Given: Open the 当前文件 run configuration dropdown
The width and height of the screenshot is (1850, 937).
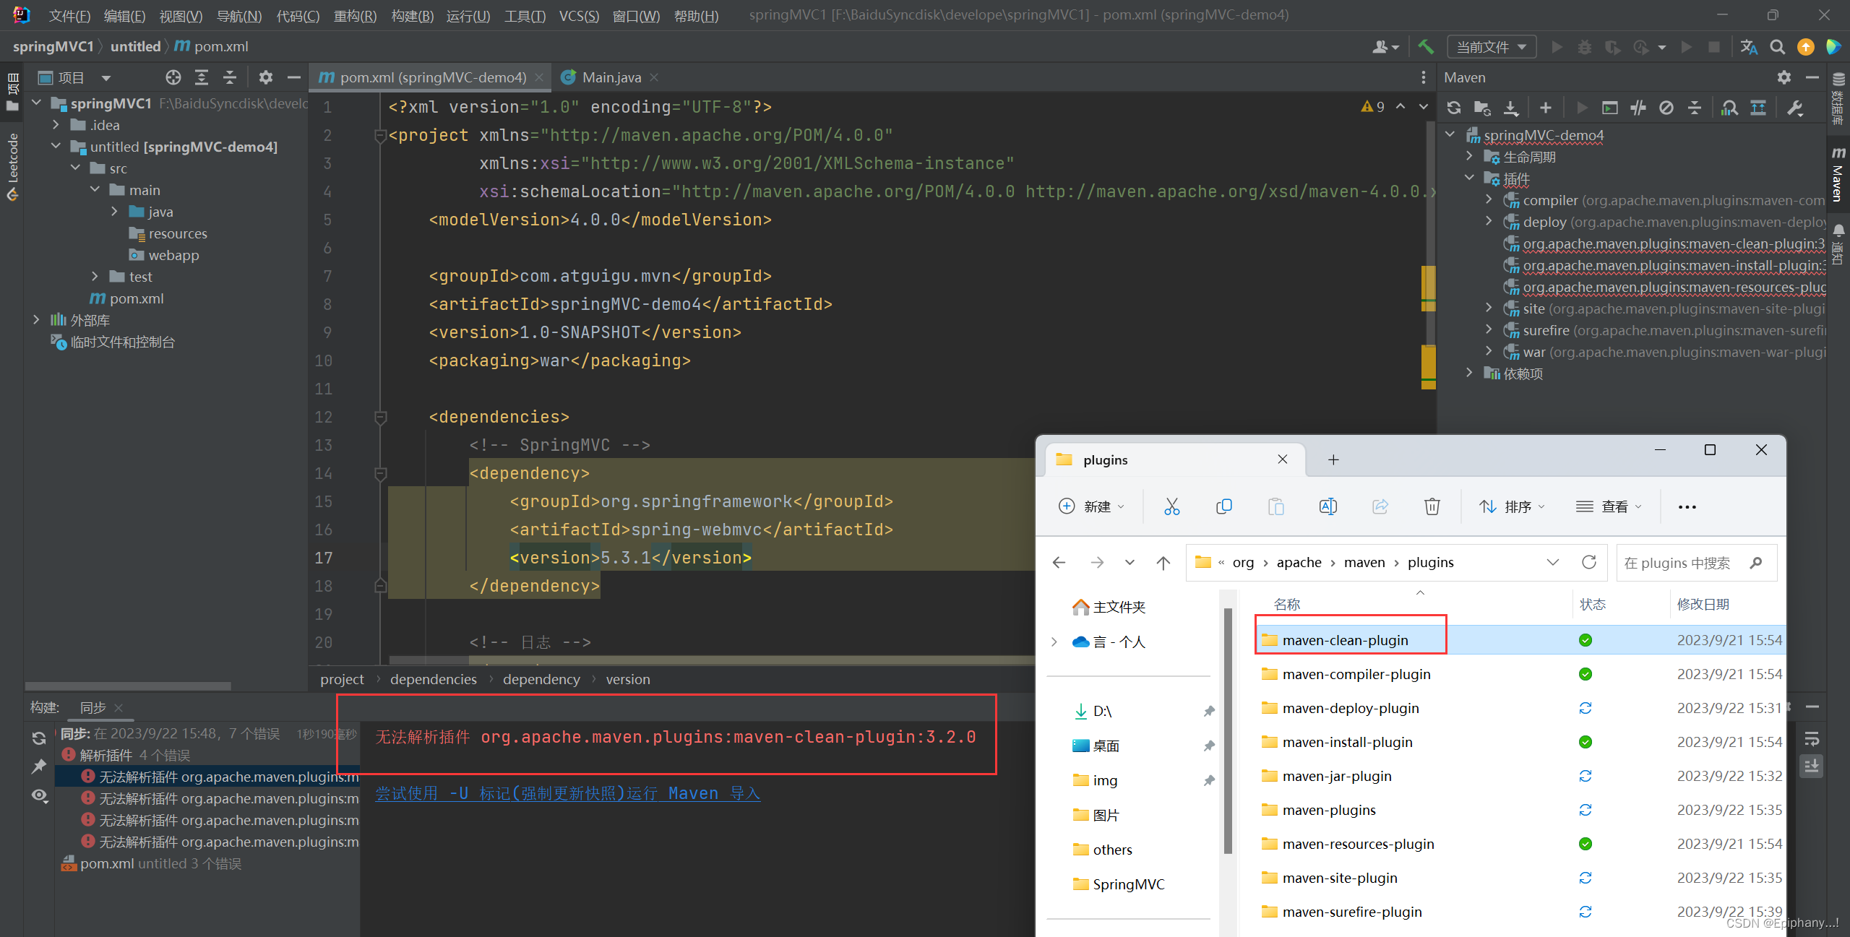Looking at the screenshot, I should (1492, 47).
